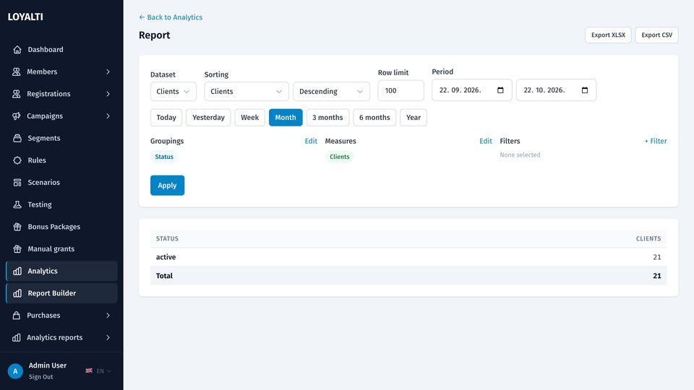
Task: Click Edit link next to Measures
Action: [486, 141]
